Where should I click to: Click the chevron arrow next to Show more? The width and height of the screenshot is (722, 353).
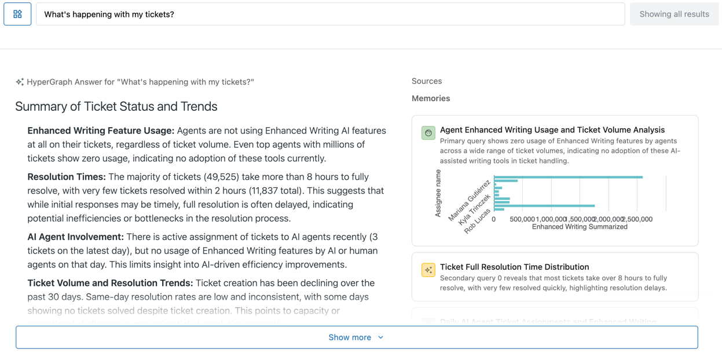pyautogui.click(x=380, y=337)
